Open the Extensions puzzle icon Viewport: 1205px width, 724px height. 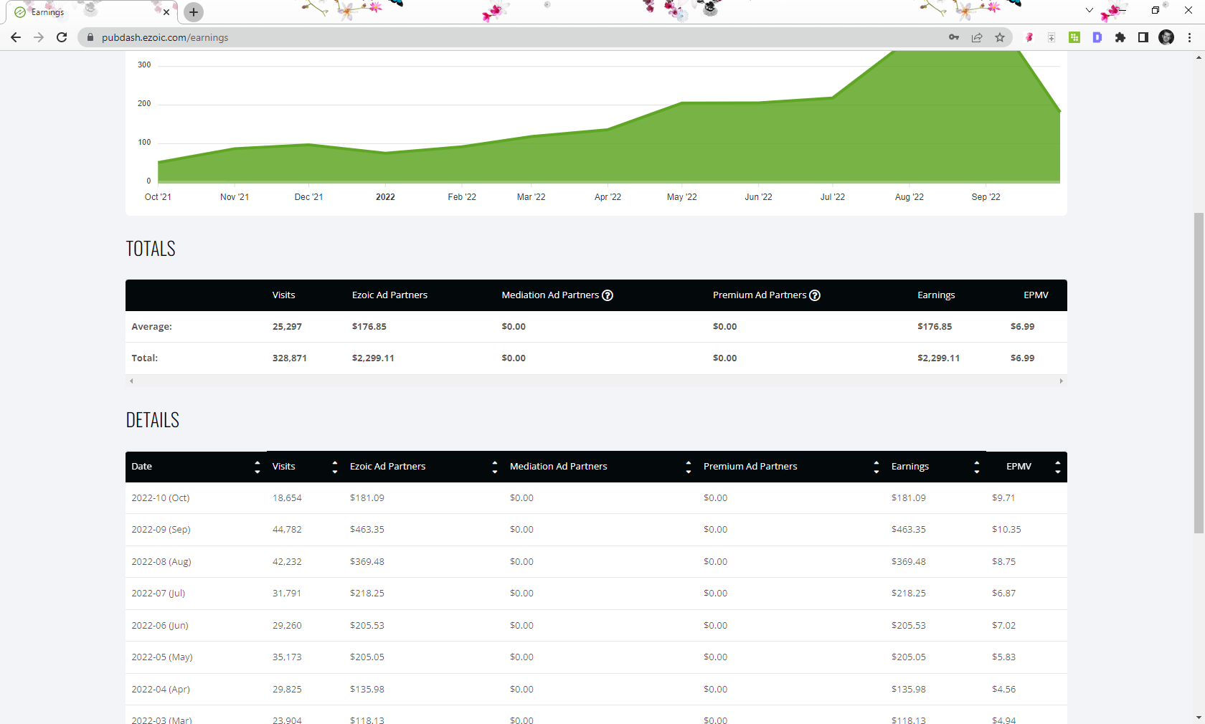pyautogui.click(x=1120, y=37)
